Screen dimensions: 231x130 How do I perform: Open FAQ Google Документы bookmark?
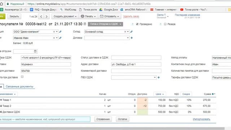[x=43, y=10]
